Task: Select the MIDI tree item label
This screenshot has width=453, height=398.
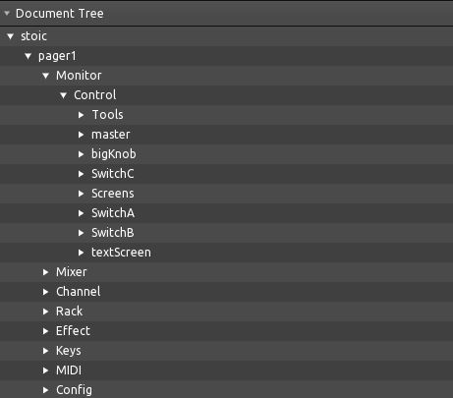Action: tap(69, 370)
